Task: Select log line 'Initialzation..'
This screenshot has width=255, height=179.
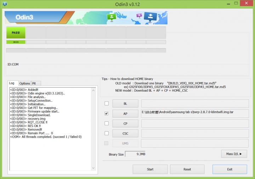Action: tap(28, 104)
